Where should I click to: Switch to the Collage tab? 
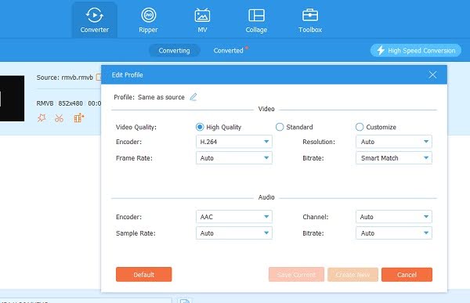coord(256,20)
